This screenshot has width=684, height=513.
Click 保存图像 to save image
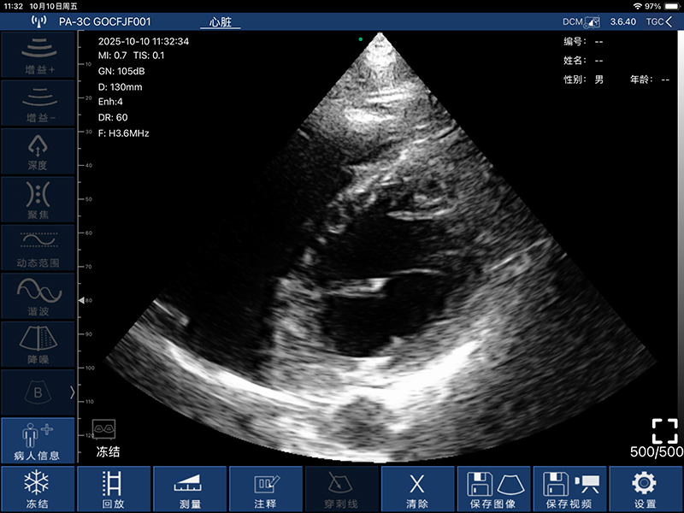click(494, 489)
